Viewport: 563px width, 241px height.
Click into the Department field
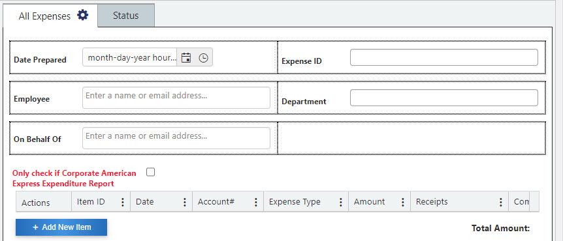pyautogui.click(x=443, y=98)
